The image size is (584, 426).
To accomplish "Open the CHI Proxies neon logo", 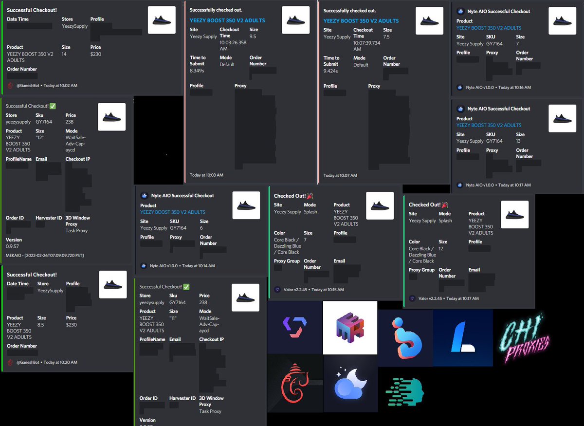I will [x=525, y=338].
